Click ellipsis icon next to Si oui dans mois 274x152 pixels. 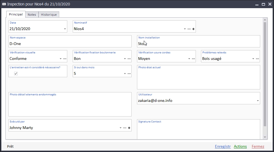click(129, 74)
